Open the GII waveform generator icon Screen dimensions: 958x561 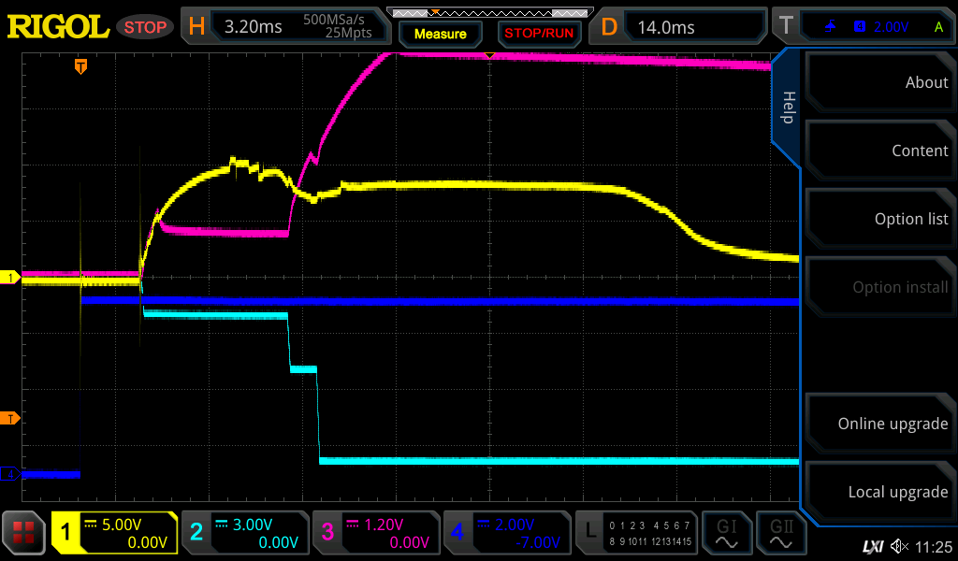point(781,533)
